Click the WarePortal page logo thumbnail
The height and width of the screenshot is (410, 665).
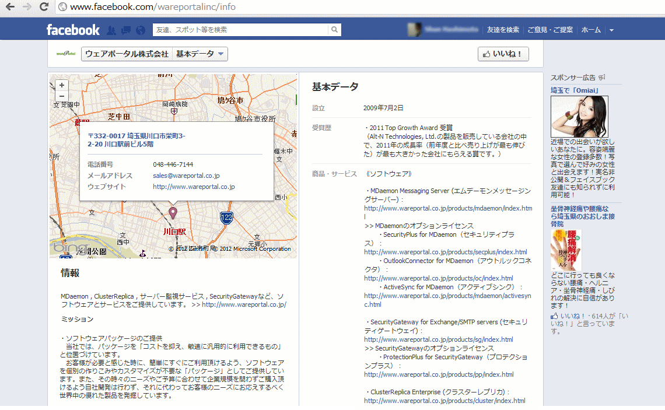point(66,54)
